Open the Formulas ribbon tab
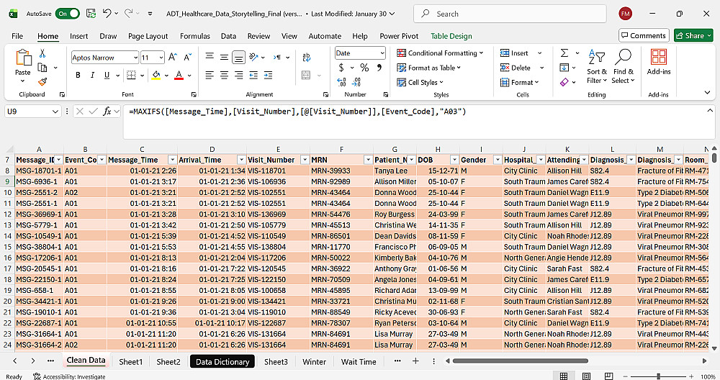Viewport: 720px width, 380px height. (194, 36)
